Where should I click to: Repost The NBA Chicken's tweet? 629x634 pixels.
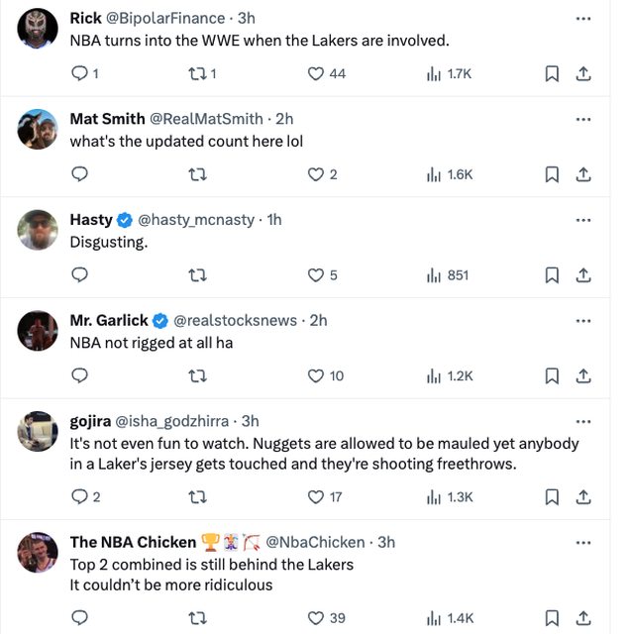197,618
